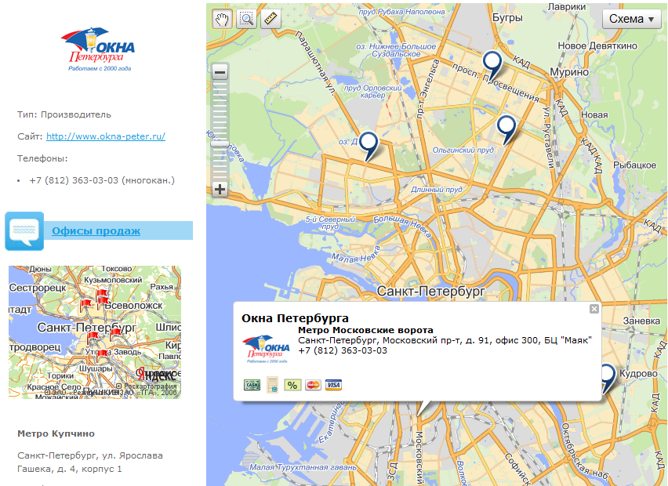Activate the magnifier zoom-area tool
The width and height of the screenshot is (668, 486).
[x=246, y=19]
